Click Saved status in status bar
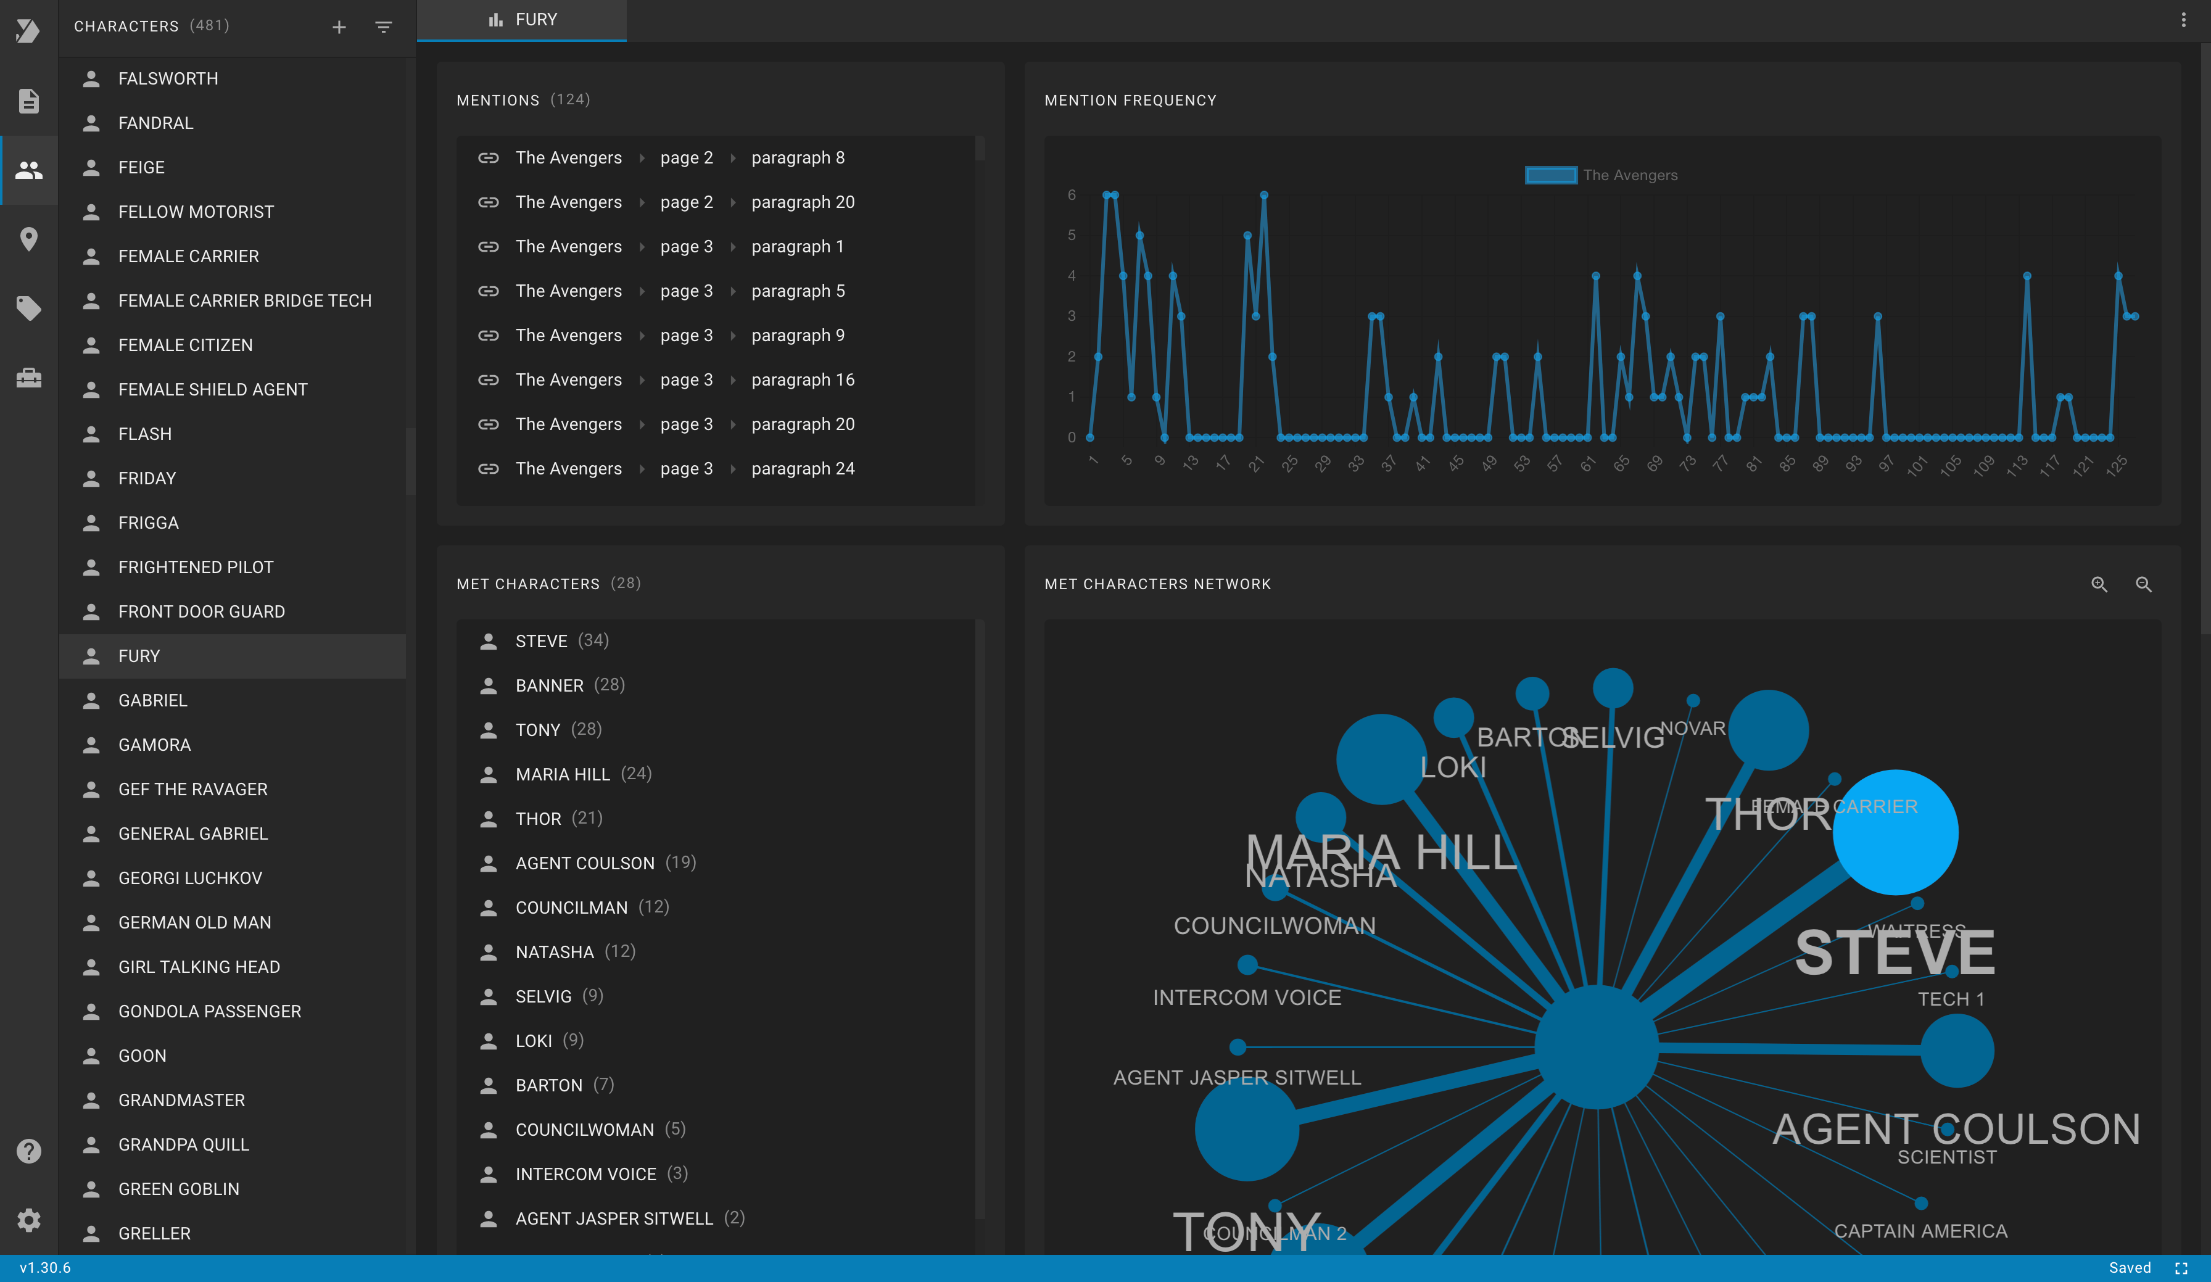Viewport: 2211px width, 1282px height. [x=2130, y=1268]
